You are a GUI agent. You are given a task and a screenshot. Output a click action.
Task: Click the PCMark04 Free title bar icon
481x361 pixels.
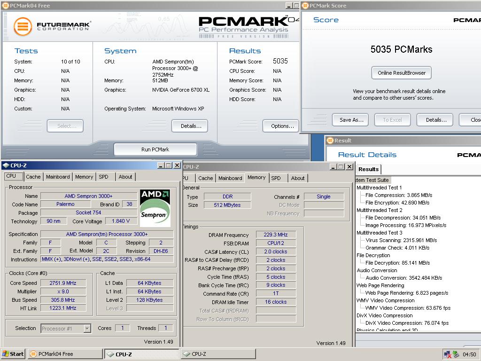6,5
